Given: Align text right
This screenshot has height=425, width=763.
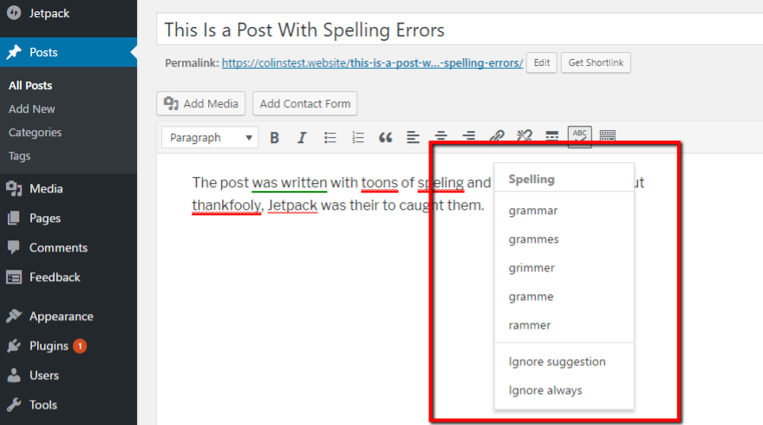Looking at the screenshot, I should (468, 136).
